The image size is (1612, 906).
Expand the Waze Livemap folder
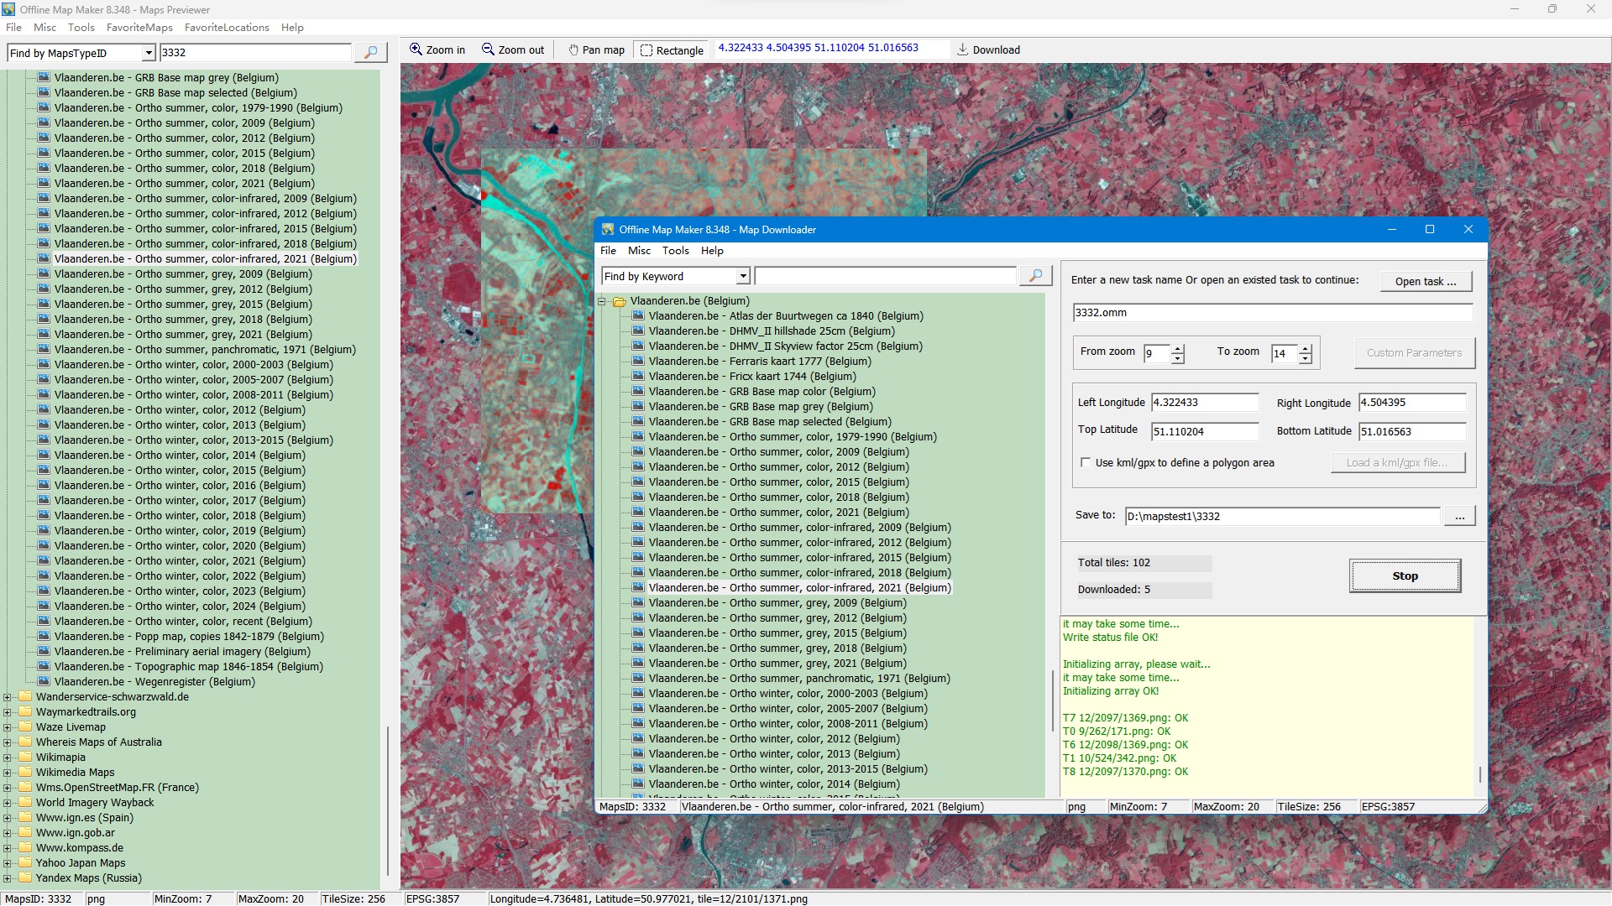pos(8,727)
